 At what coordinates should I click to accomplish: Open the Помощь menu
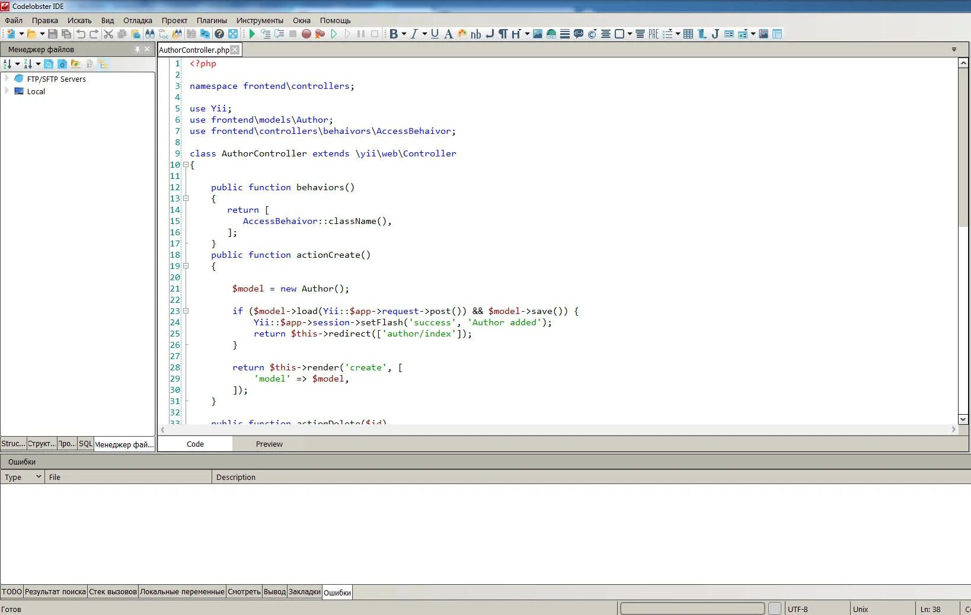[336, 20]
